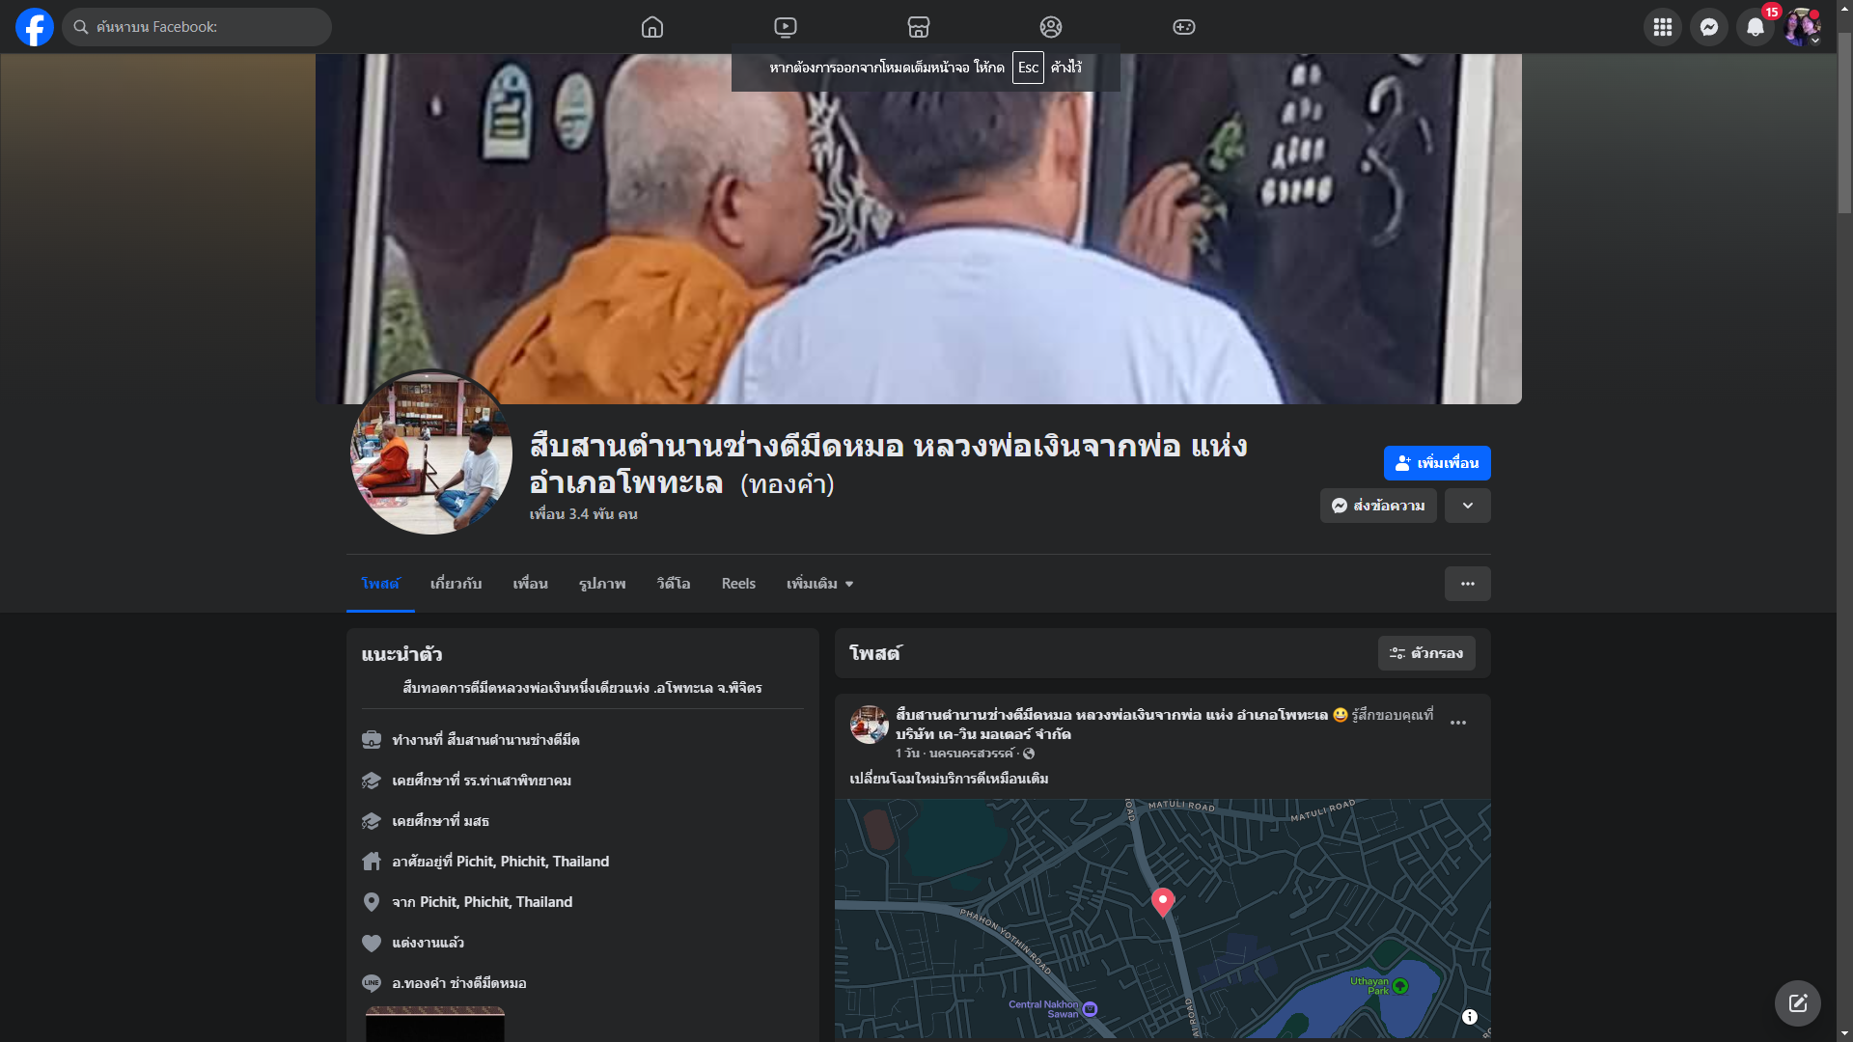Open the Marketplace icon

(x=918, y=27)
